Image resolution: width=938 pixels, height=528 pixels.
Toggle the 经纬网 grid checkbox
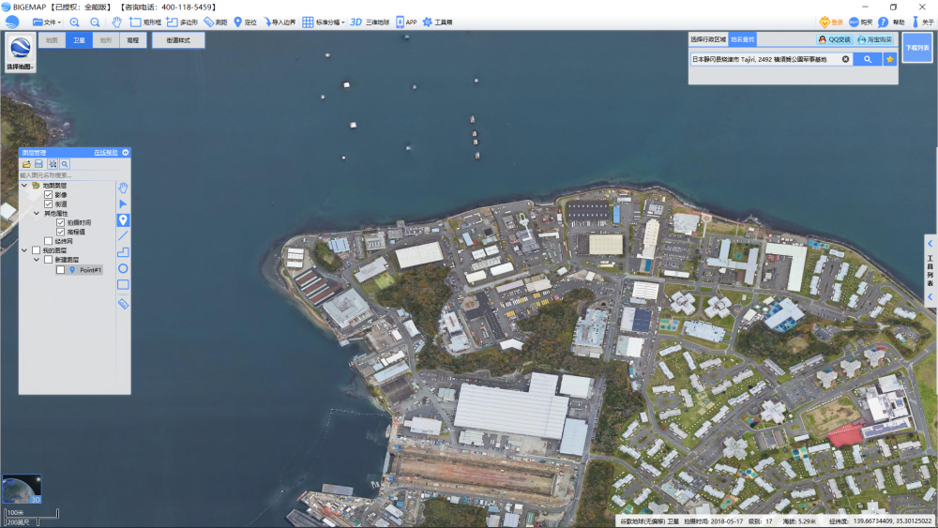click(x=48, y=241)
